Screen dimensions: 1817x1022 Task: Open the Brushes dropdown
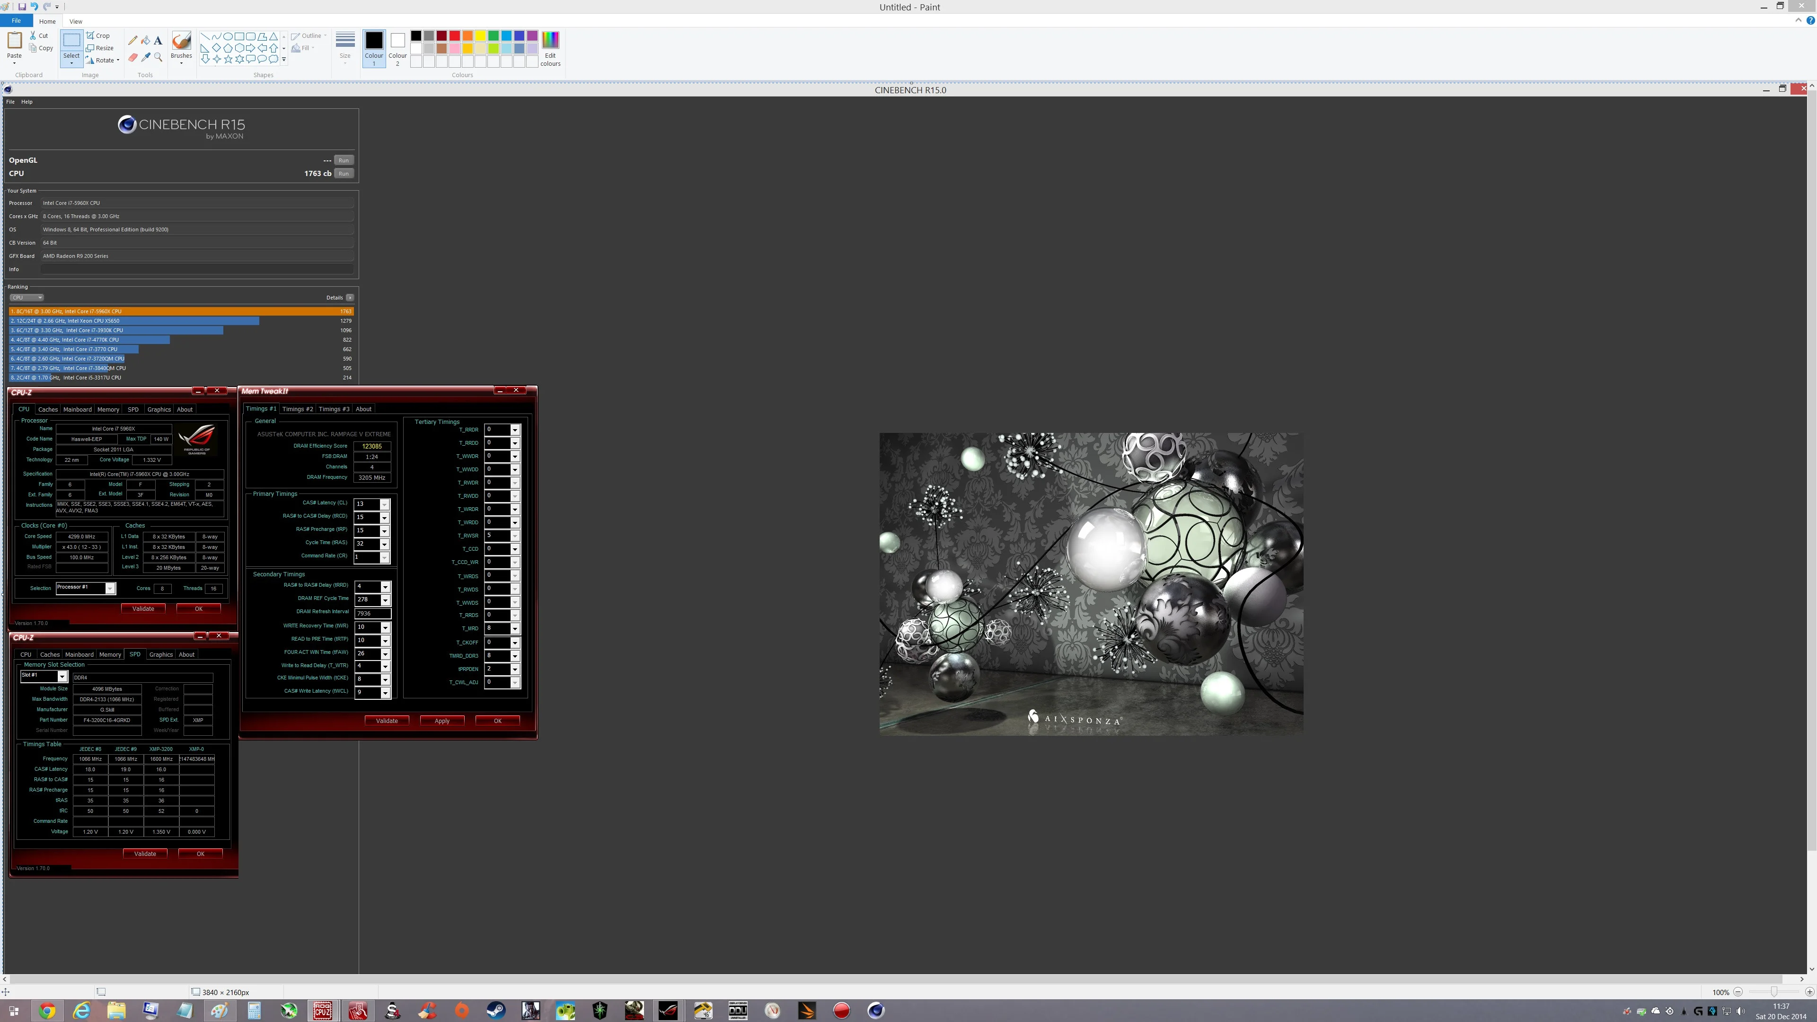(181, 63)
